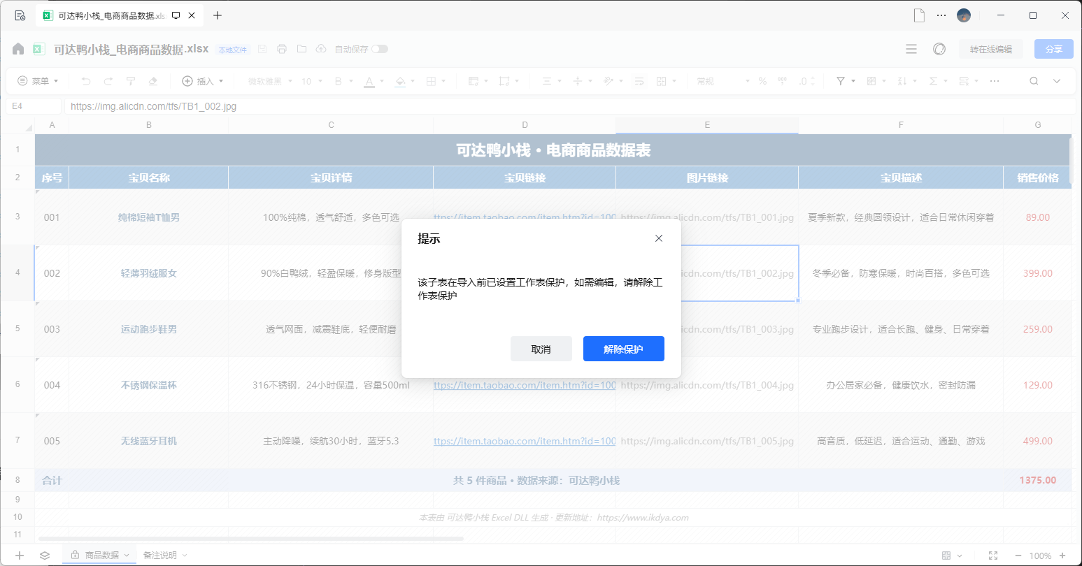
Task: Add a new sheet with plus icon
Action: click(x=20, y=556)
